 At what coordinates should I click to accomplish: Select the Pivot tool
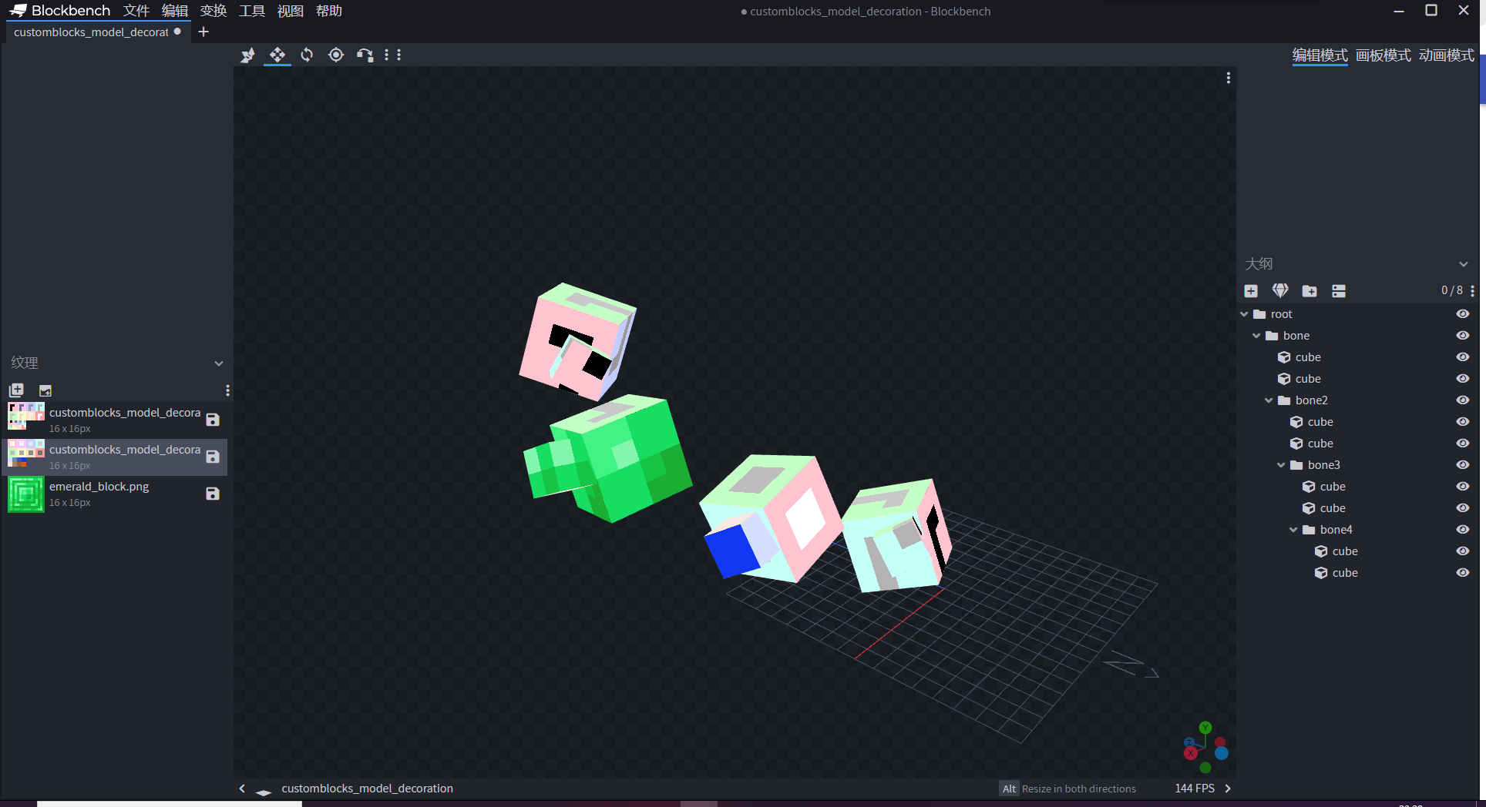click(336, 55)
